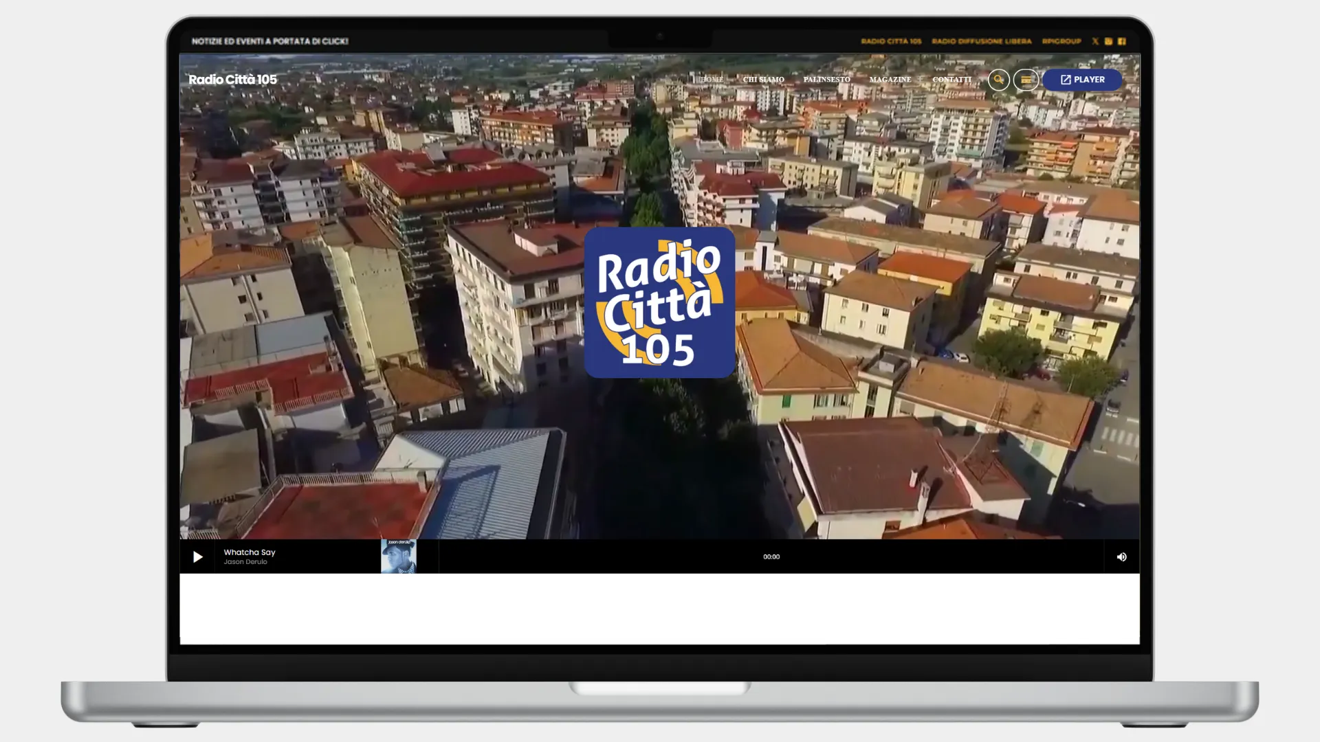Click the central Radio Città 105 logo
Image resolution: width=1320 pixels, height=742 pixels.
(x=659, y=302)
